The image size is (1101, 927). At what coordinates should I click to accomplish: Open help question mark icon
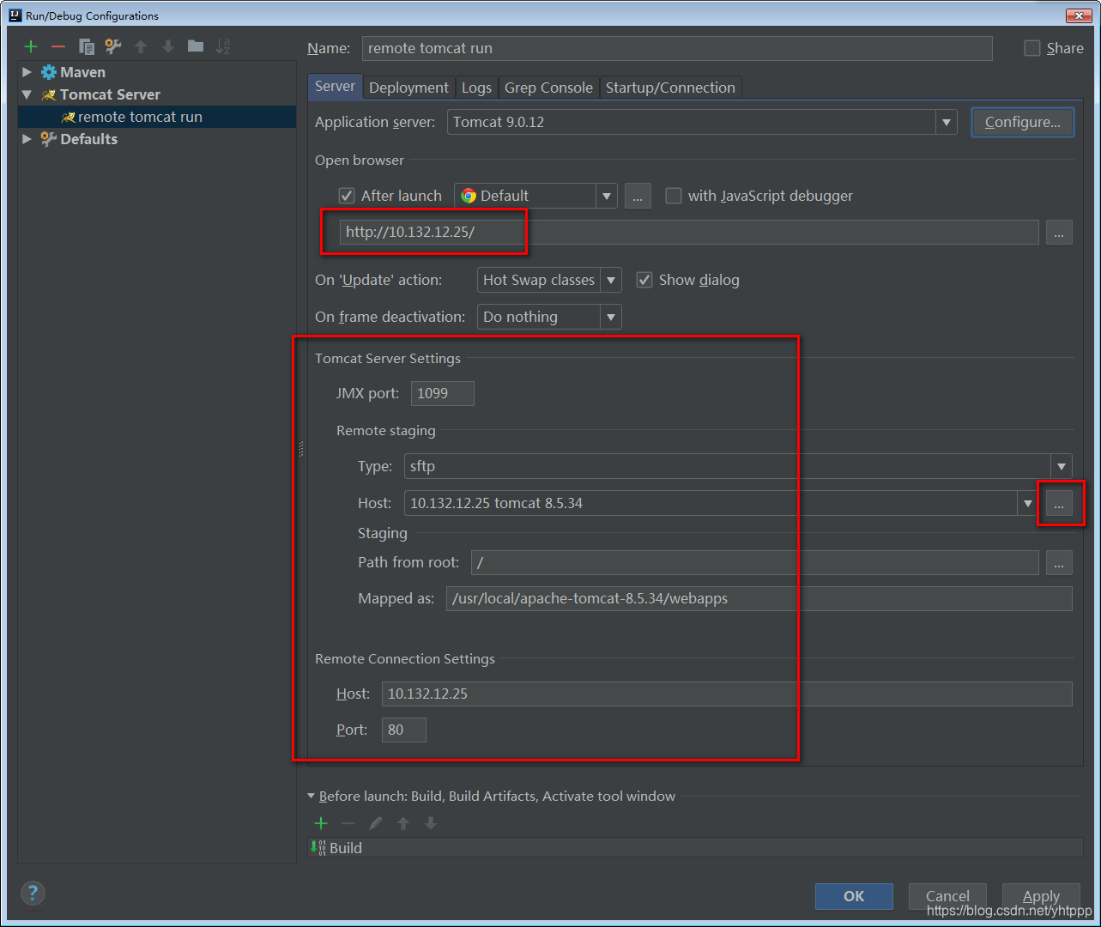point(33,893)
